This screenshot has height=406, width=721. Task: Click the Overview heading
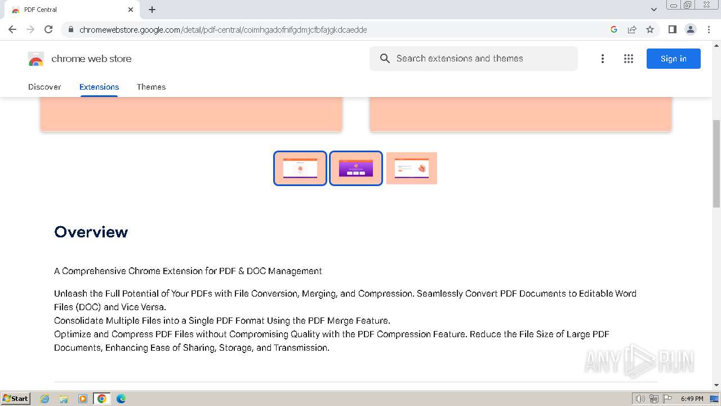[x=91, y=232]
